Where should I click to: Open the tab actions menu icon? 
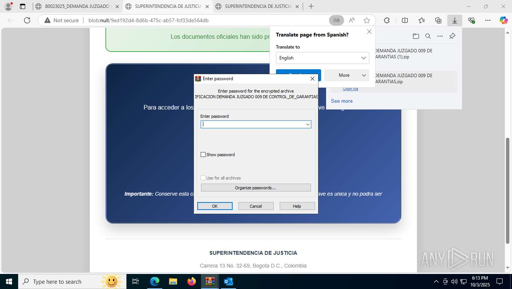23,6
